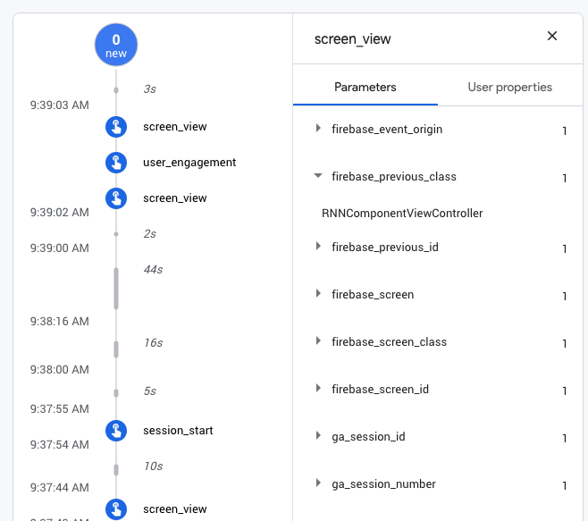Screen dimensions: 588x521
Task: Expand the firebase_screen parameter
Action: point(318,294)
